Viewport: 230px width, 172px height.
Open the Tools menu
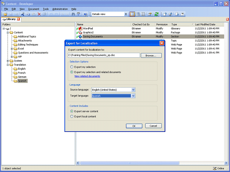coord(46,9)
